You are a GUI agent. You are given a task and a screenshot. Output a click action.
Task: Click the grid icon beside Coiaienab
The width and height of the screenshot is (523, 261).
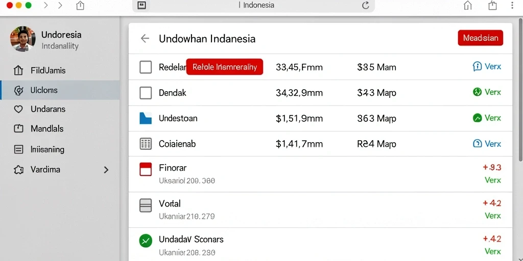[146, 144]
